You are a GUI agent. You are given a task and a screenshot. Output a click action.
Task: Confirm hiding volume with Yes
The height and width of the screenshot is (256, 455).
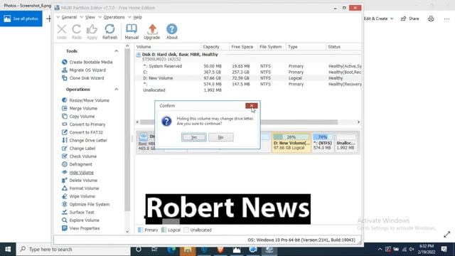194,137
